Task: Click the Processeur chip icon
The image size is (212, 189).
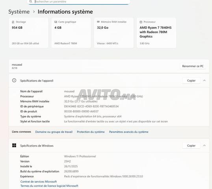Action: pos(141,22)
